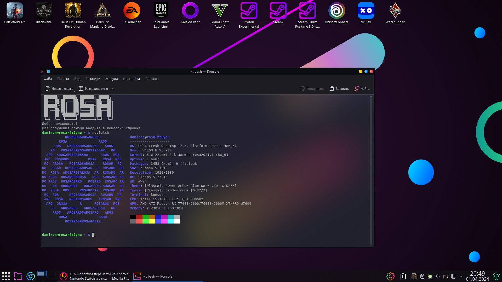Click the cyan color block in neofetch palette
This screenshot has width=502, height=282.
(171, 221)
